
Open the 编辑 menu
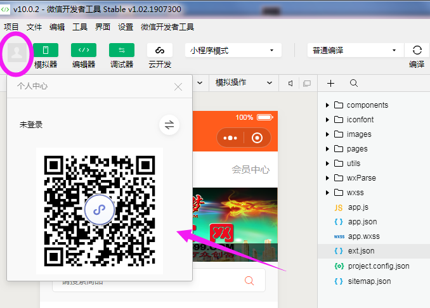coord(57,27)
